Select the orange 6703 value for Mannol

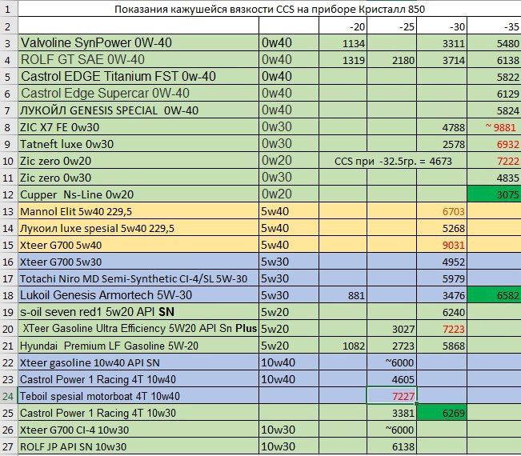[x=442, y=211]
